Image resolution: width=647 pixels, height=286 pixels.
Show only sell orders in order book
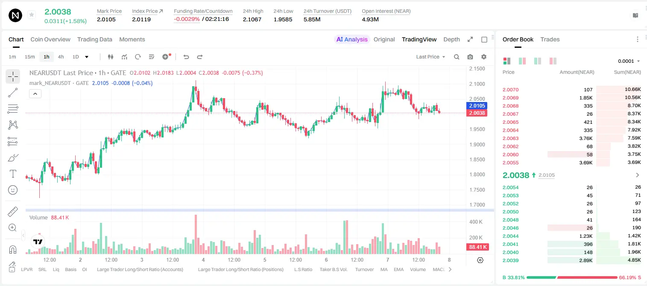pos(553,61)
